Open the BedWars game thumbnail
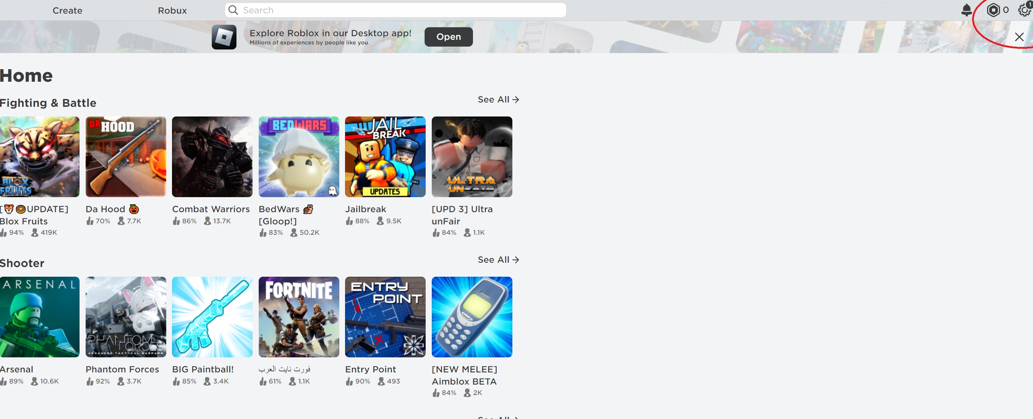Viewport: 1033px width, 419px height. pos(298,157)
